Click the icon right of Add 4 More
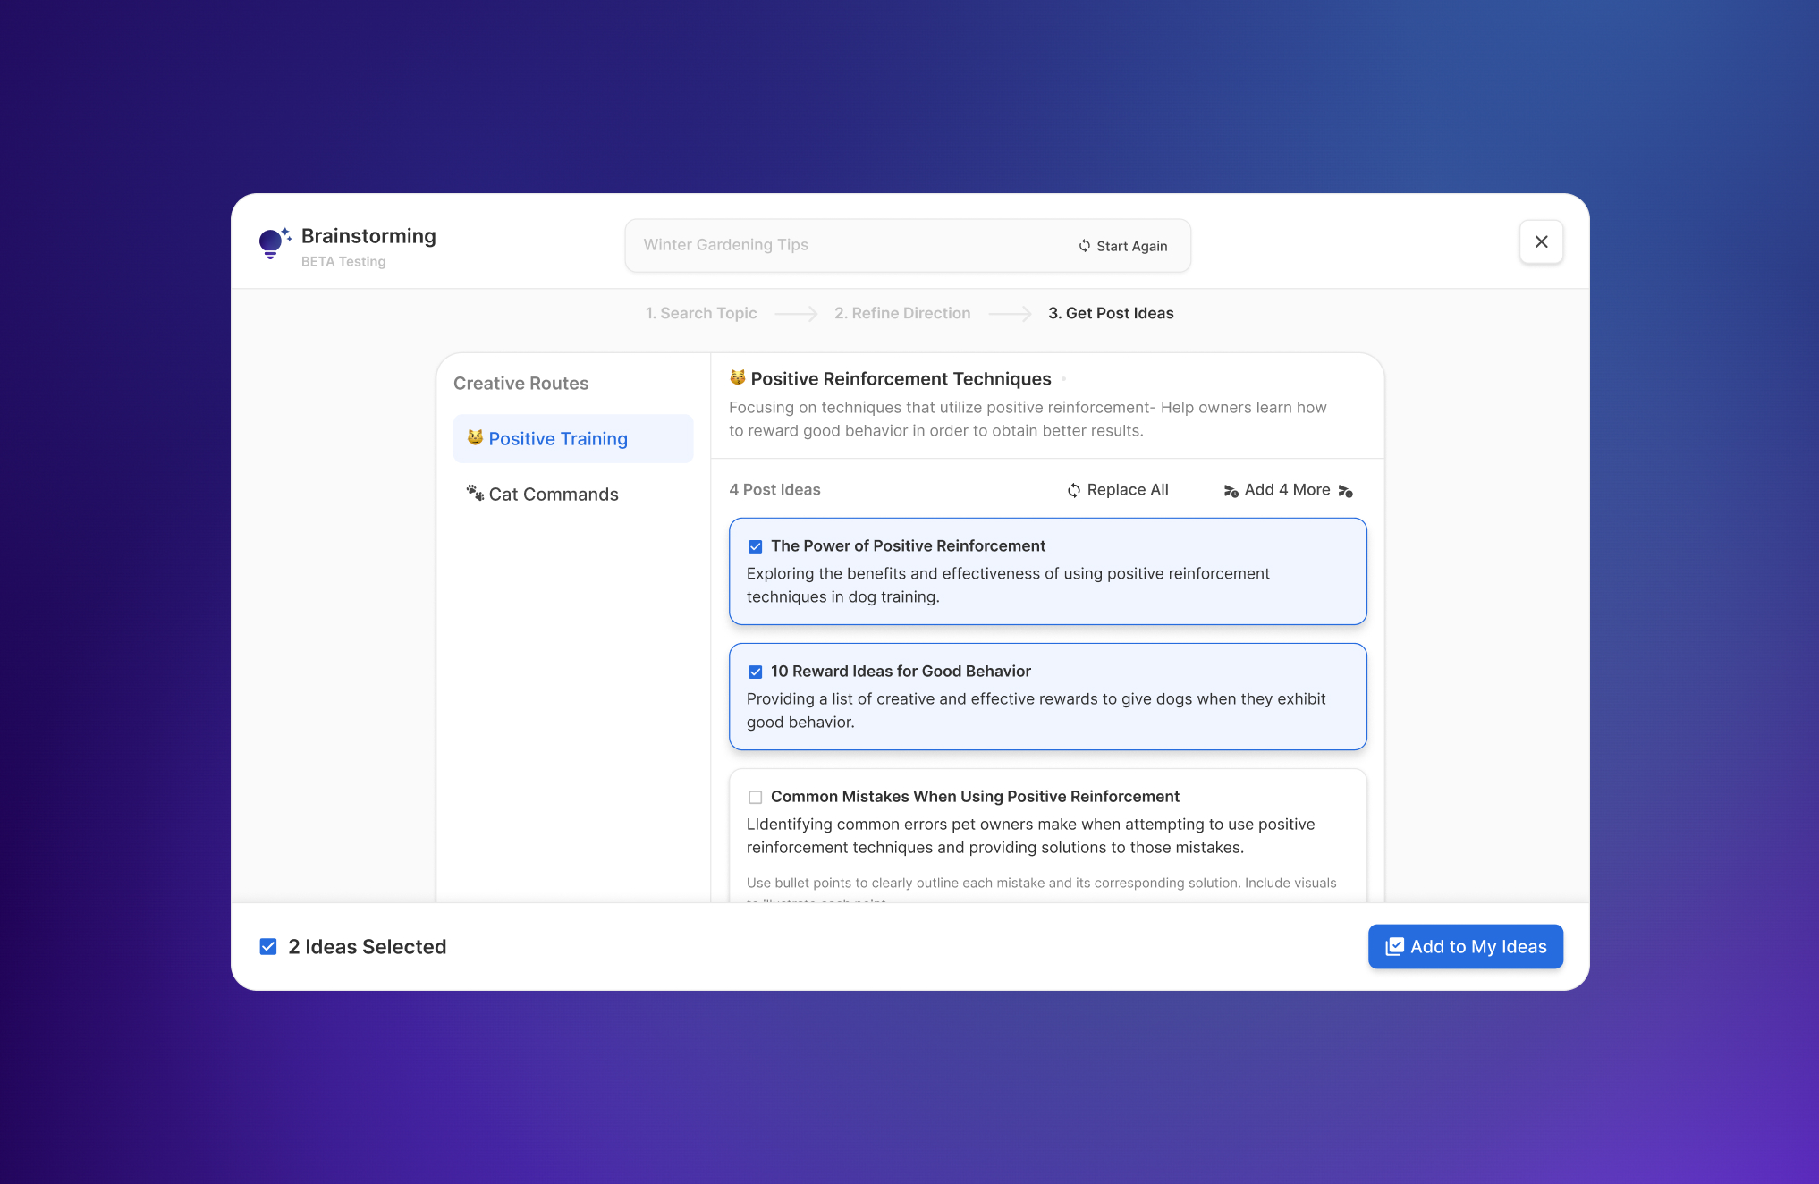1819x1184 pixels. [x=1345, y=491]
